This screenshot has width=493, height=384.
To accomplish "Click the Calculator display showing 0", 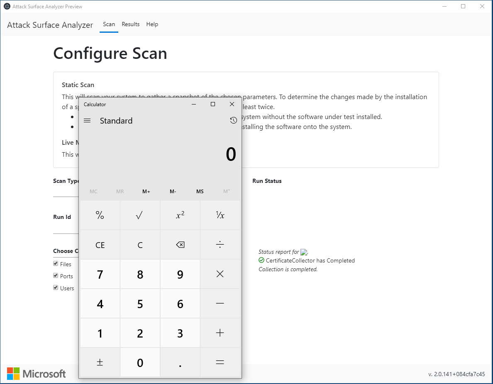I will click(x=231, y=154).
